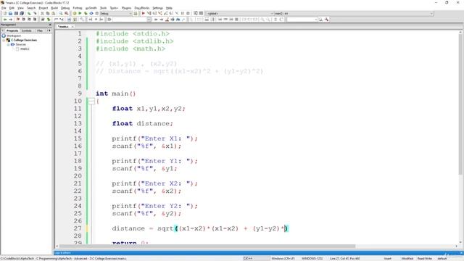This screenshot has height=261, width=464.
Task: Open search settings wrench icon
Action: point(326,20)
